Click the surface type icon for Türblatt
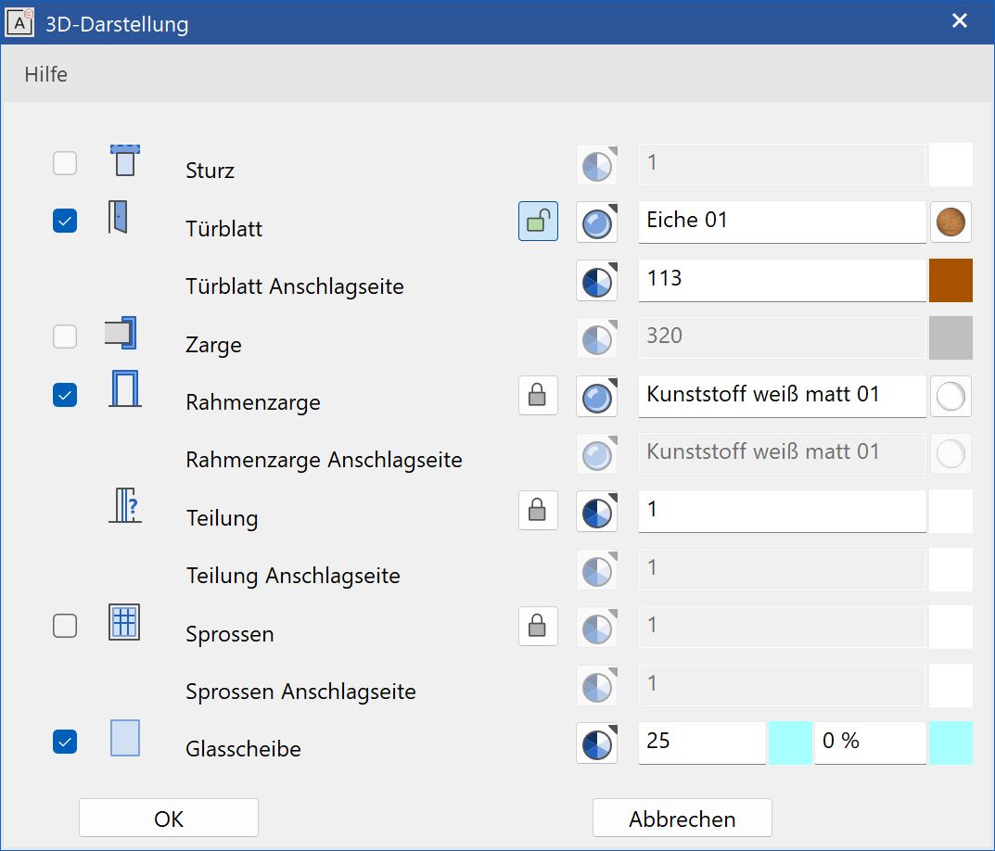 tap(597, 222)
